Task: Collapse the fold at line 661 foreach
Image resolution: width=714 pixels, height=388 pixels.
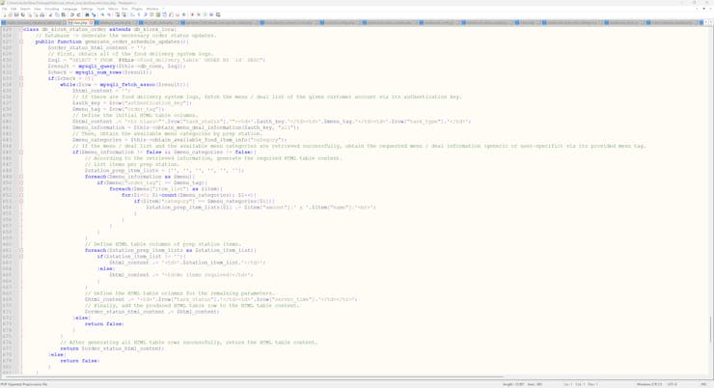Action: pyautogui.click(x=21, y=251)
